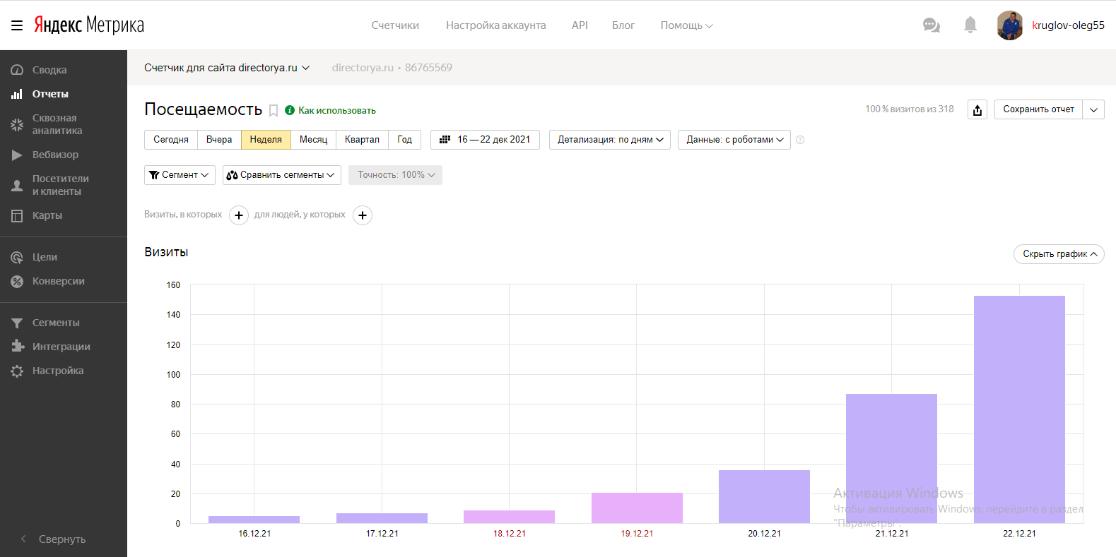Click the Посетители и клиенты person icon

pos(17,185)
